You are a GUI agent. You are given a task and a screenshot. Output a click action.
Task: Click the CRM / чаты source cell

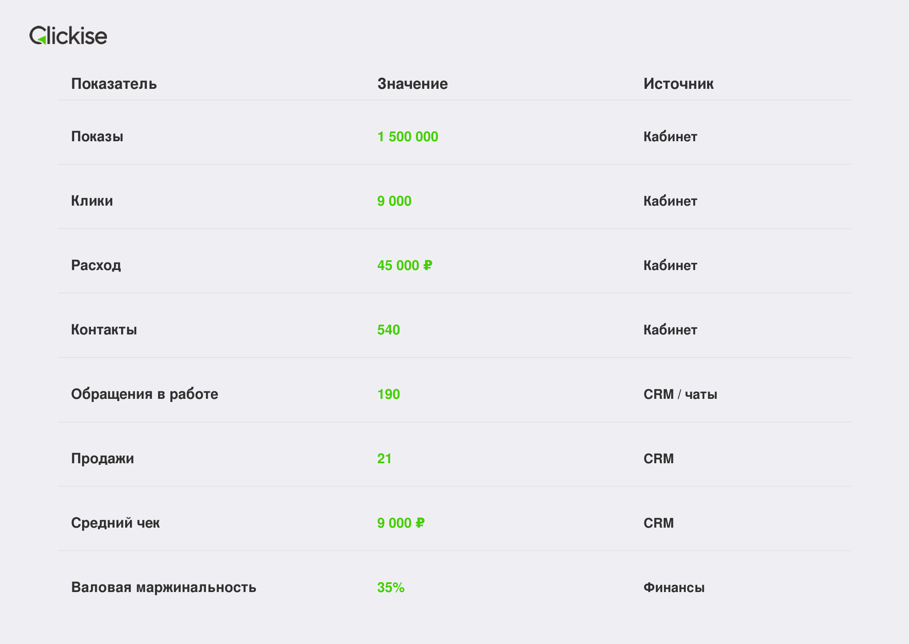click(680, 394)
